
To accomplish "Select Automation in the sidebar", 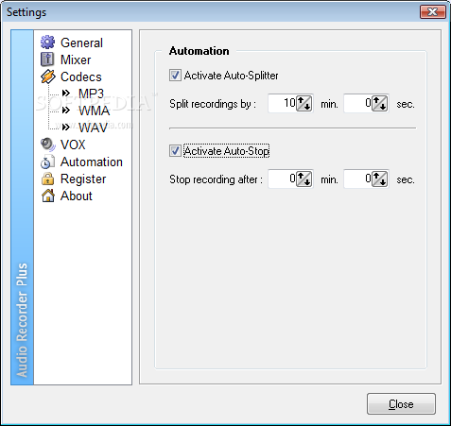I will [92, 162].
